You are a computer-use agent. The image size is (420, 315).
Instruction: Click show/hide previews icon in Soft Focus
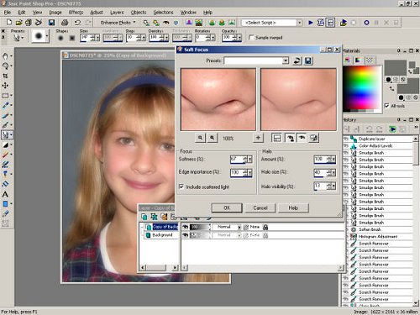[x=277, y=138]
